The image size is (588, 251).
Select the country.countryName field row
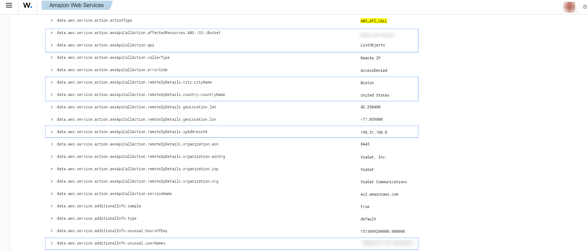point(141,95)
